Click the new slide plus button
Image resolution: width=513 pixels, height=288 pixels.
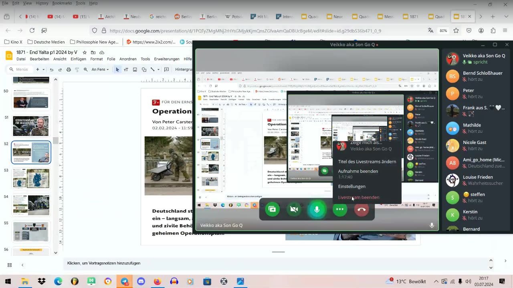click(x=37, y=70)
